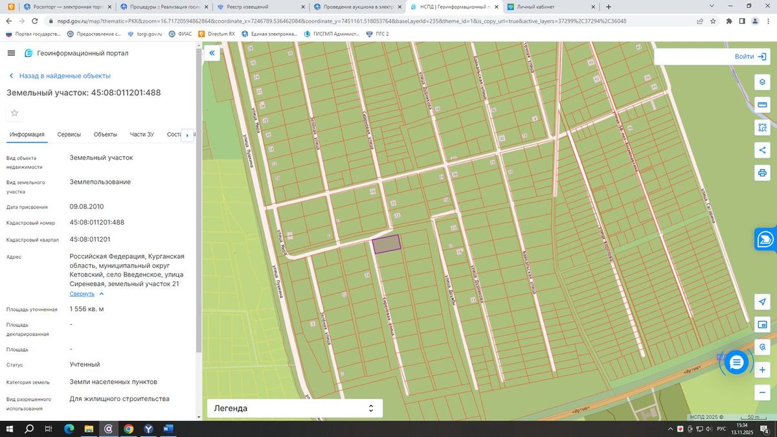Toggle the overview mini-map icon
Viewport: 777px width, 437px height.
[763, 325]
